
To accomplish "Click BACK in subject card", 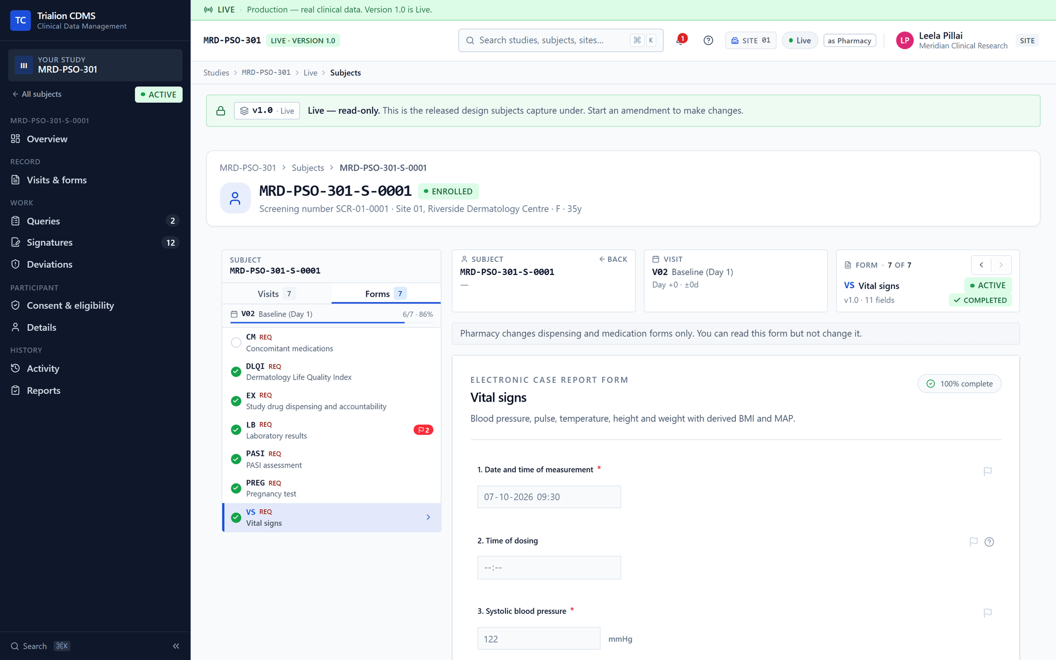I will 613,259.
